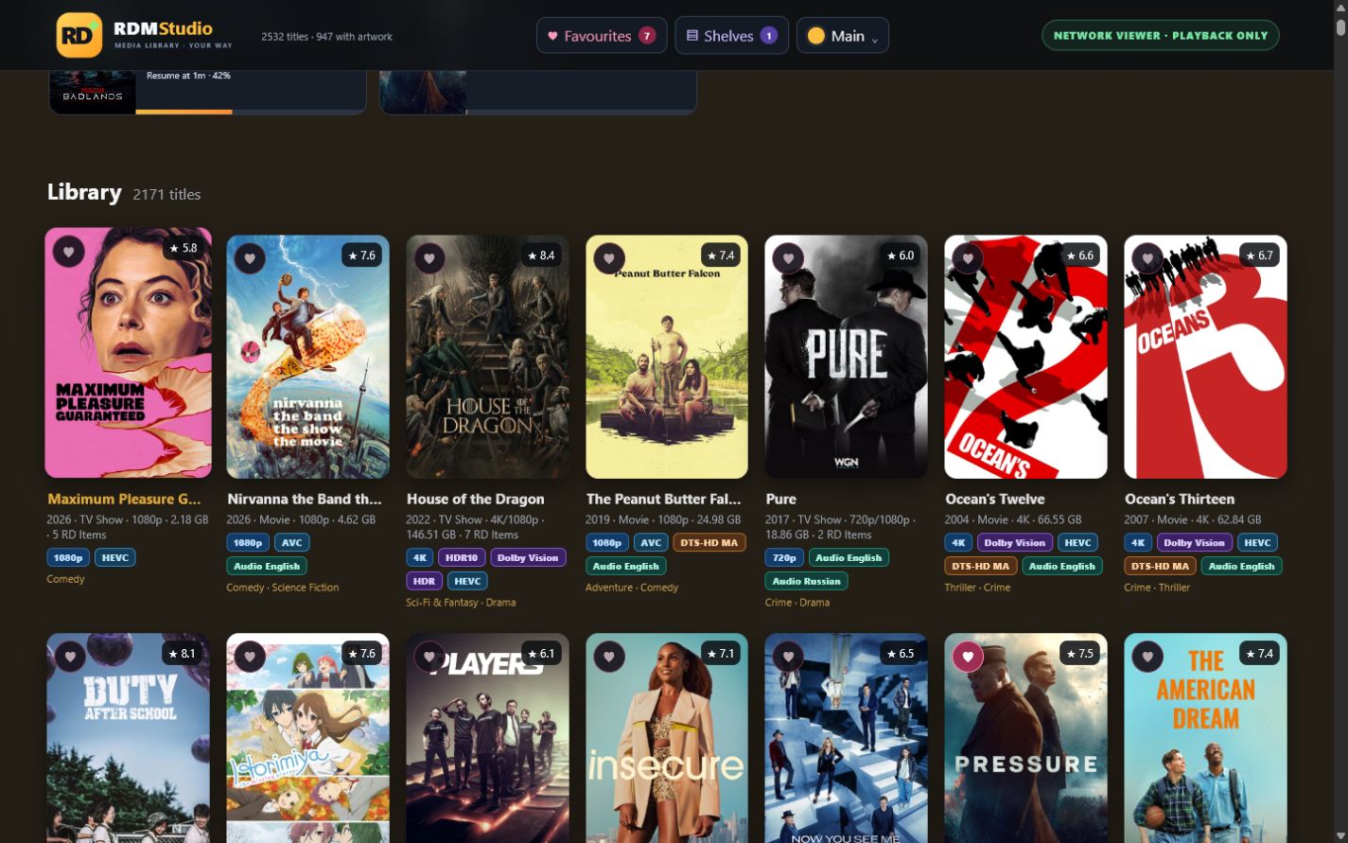Click 'Sci-Fi & Fantasy · Drama' genre text
Viewport: 1348px width, 843px height.
pos(461,602)
